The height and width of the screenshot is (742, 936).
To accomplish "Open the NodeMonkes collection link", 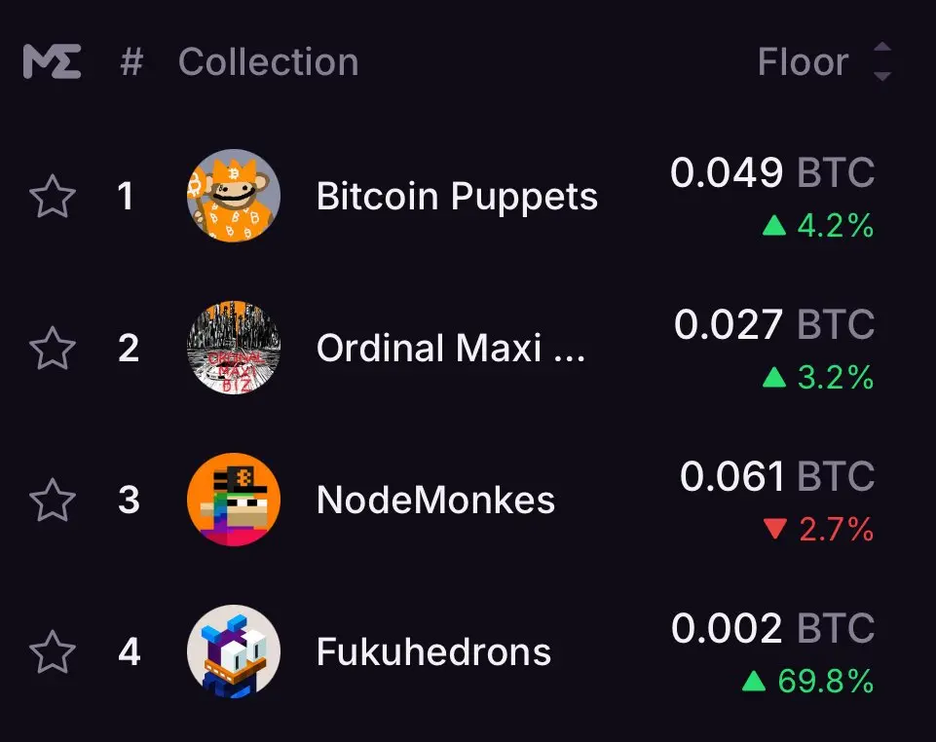I will (435, 500).
